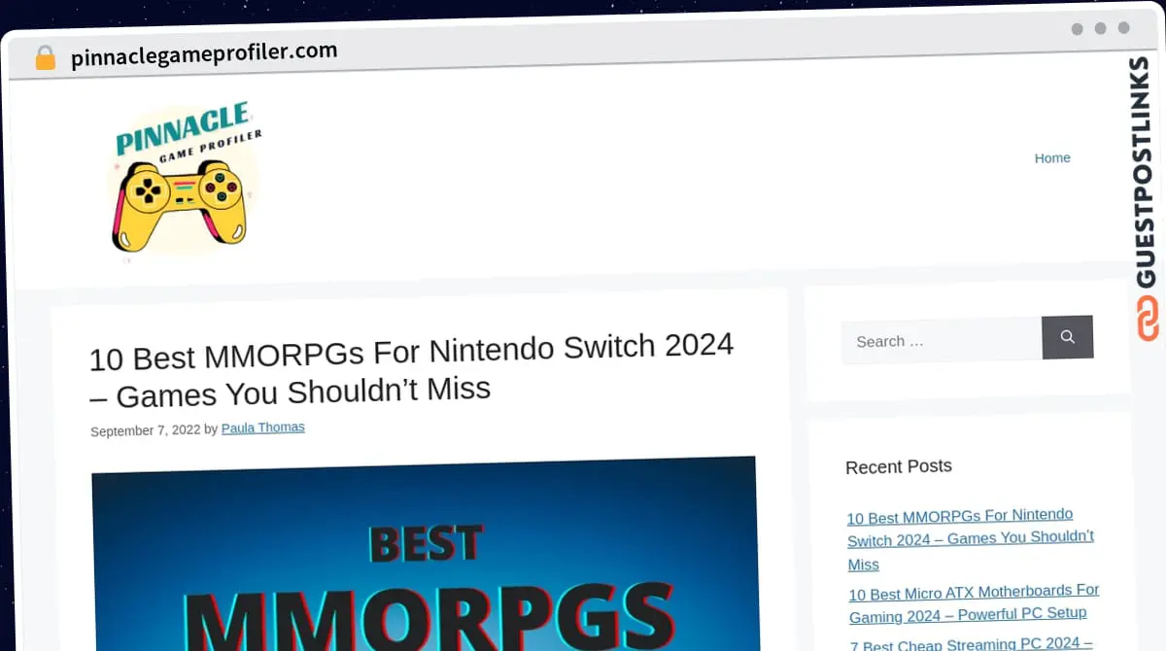
Task: Click the Recent Posts heading
Action: [x=898, y=466]
